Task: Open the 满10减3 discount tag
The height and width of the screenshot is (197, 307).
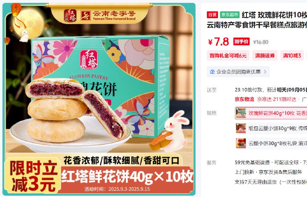Action: (292, 55)
